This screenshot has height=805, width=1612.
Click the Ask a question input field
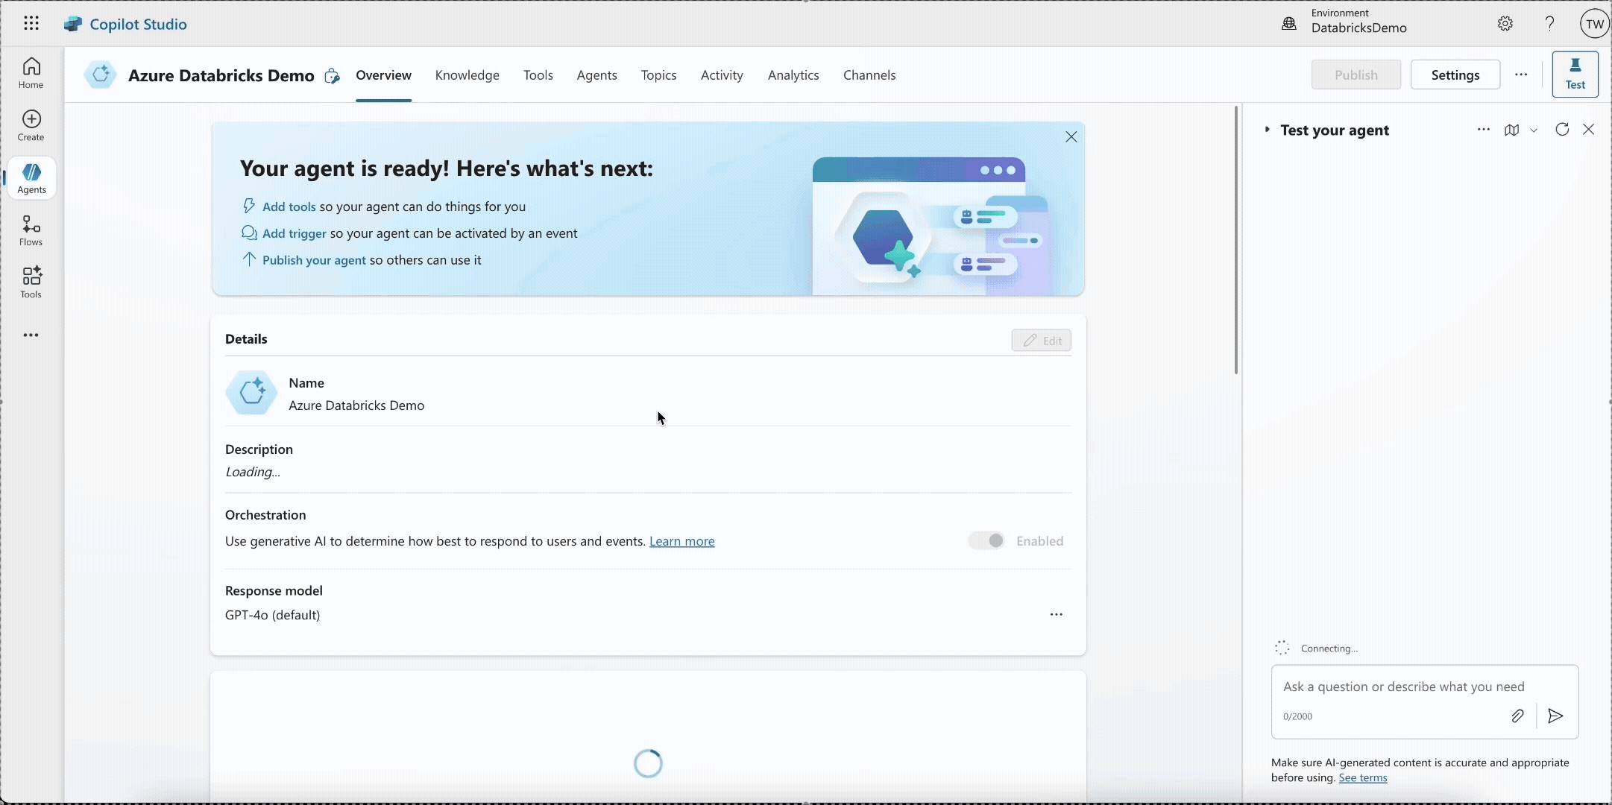[1402, 686]
